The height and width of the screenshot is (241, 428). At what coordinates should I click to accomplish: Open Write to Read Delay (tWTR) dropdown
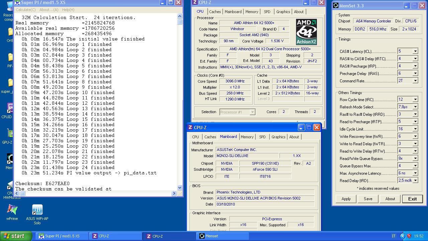415,144
